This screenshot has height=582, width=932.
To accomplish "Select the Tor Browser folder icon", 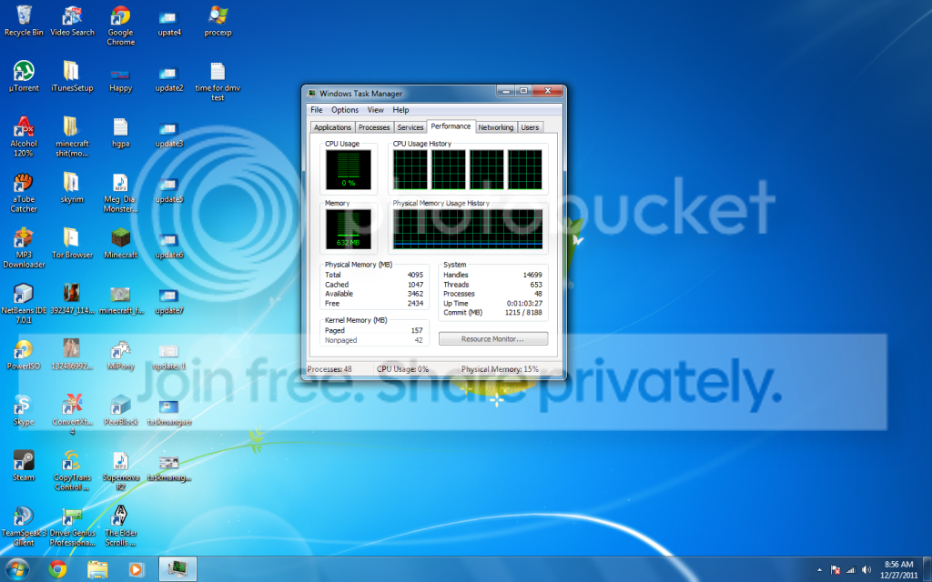I will (x=72, y=244).
